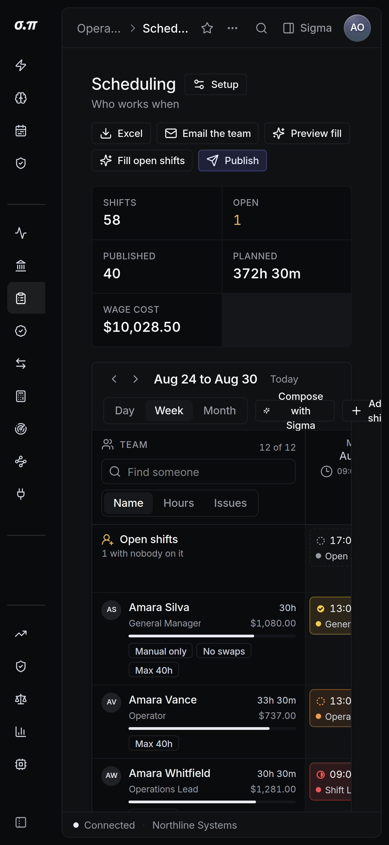Click the Connected status indicator

click(x=104, y=825)
